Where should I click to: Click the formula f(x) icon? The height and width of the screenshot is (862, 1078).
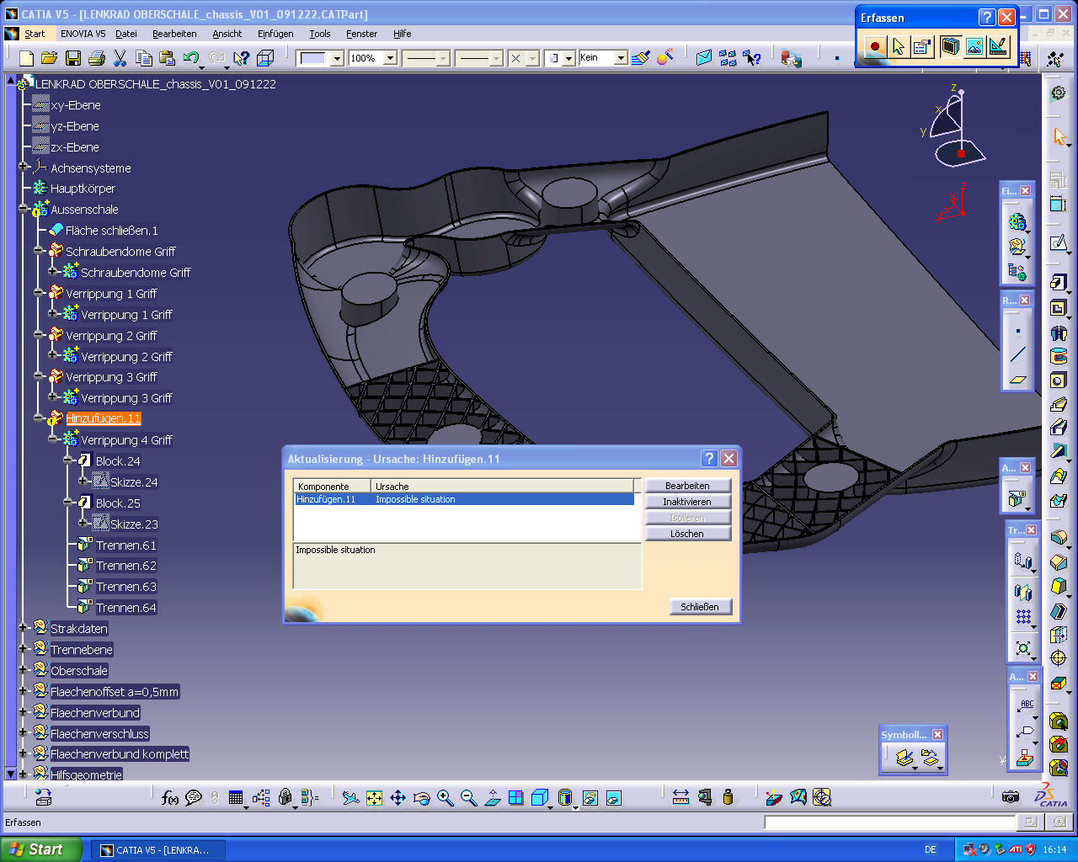169,797
